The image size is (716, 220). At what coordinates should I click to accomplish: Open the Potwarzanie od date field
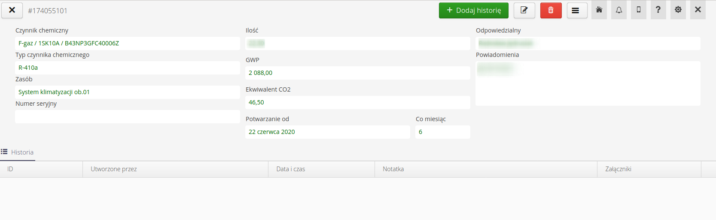pyautogui.click(x=327, y=132)
